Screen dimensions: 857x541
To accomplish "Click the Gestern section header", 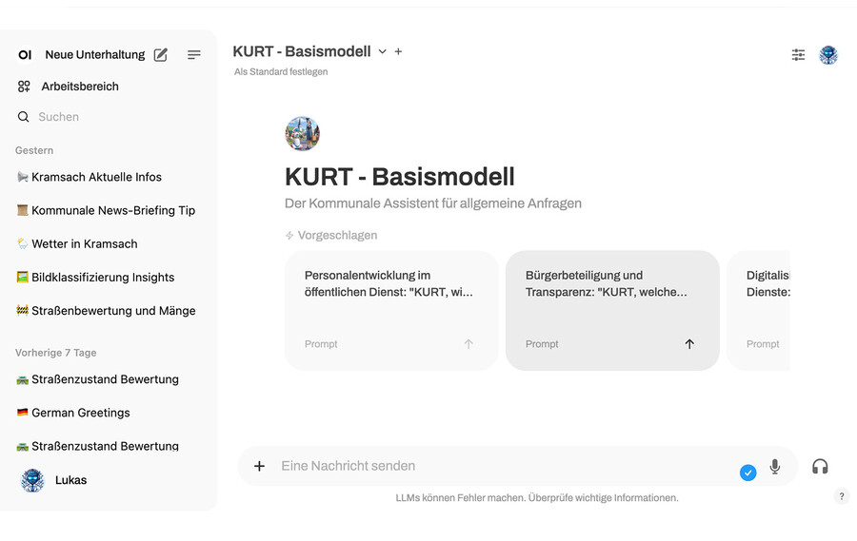I will click(34, 150).
